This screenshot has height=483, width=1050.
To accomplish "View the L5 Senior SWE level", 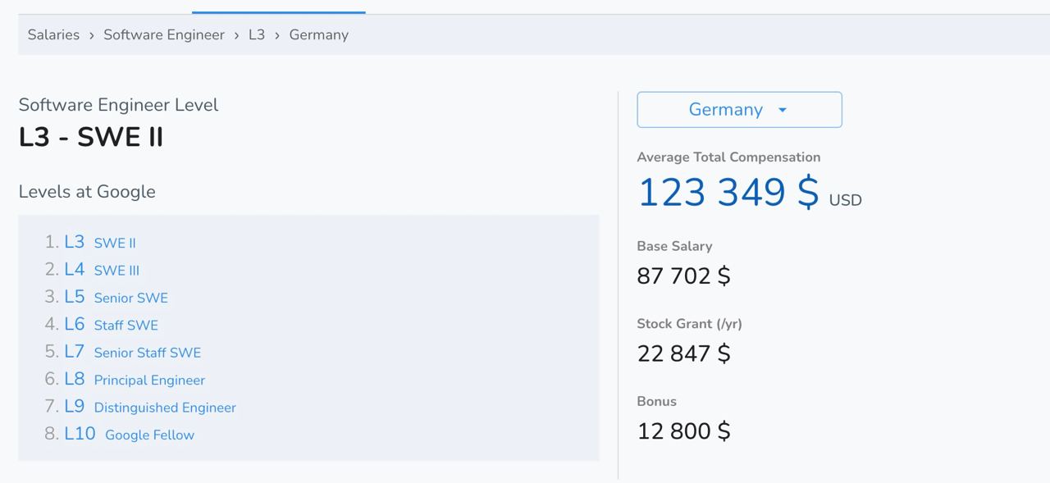I will [x=116, y=297].
